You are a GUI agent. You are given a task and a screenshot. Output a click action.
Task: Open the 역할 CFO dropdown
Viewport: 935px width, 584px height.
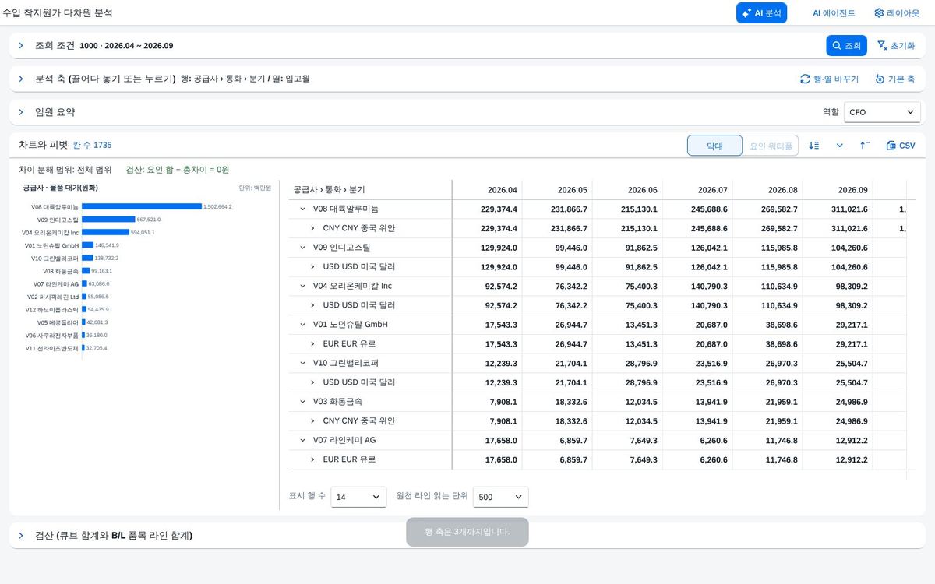click(x=882, y=112)
